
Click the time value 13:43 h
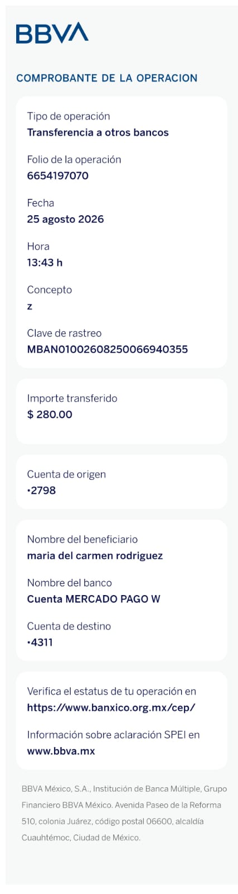click(x=45, y=263)
